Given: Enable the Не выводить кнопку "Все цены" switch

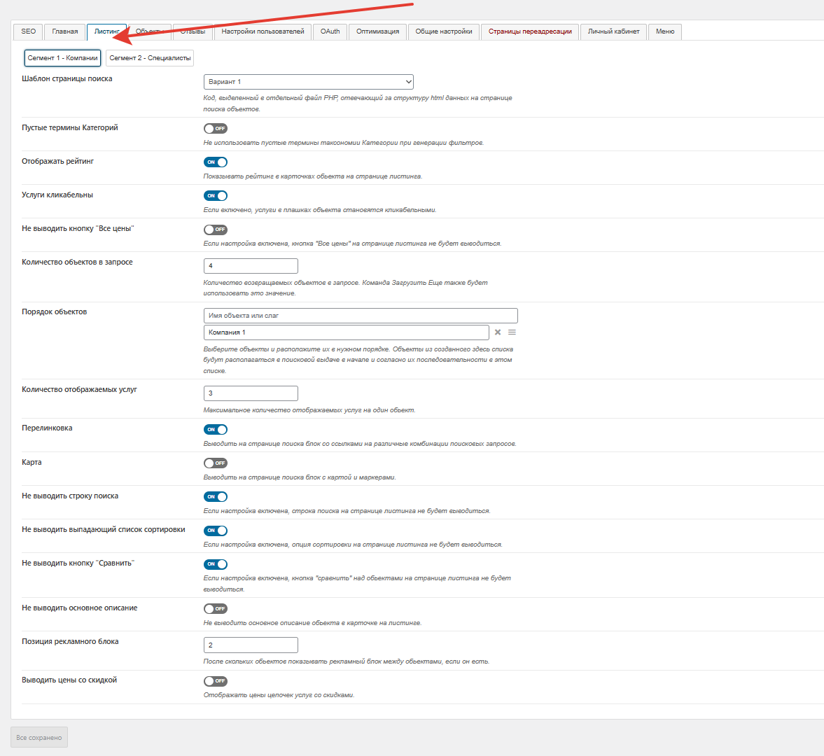Looking at the screenshot, I should (216, 230).
